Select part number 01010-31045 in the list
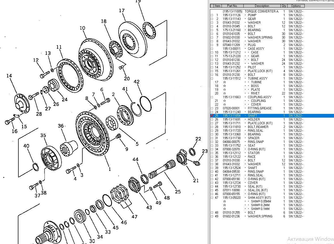Screen dimensions: 334x244 pos(231,26)
